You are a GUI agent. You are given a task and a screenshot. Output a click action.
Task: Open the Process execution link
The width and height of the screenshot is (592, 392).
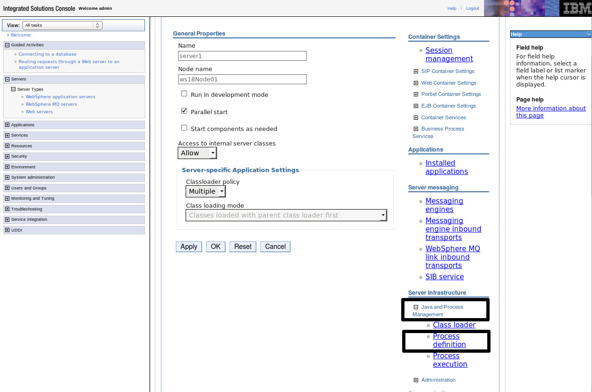click(x=450, y=360)
